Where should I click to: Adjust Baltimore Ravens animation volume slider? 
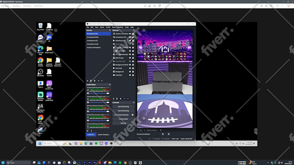pos(99,111)
